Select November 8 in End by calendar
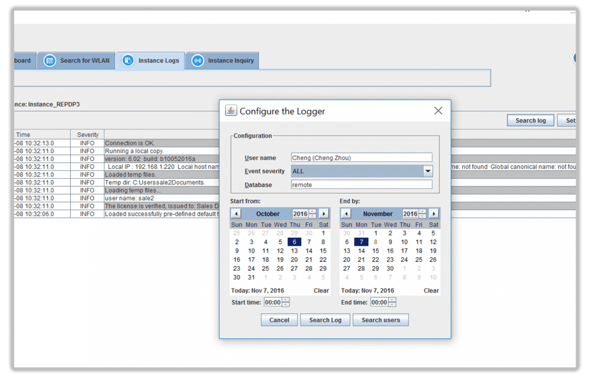 click(376, 242)
